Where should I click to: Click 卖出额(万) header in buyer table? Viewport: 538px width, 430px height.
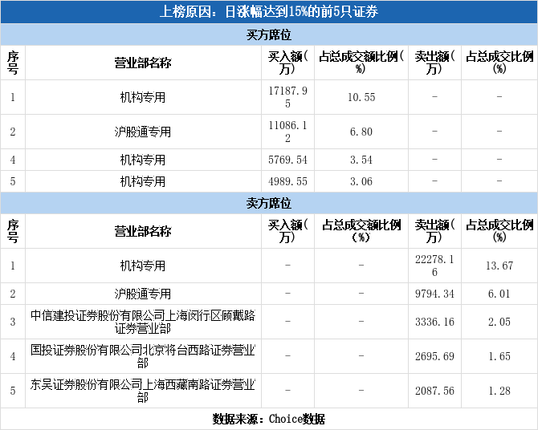pos(434,63)
